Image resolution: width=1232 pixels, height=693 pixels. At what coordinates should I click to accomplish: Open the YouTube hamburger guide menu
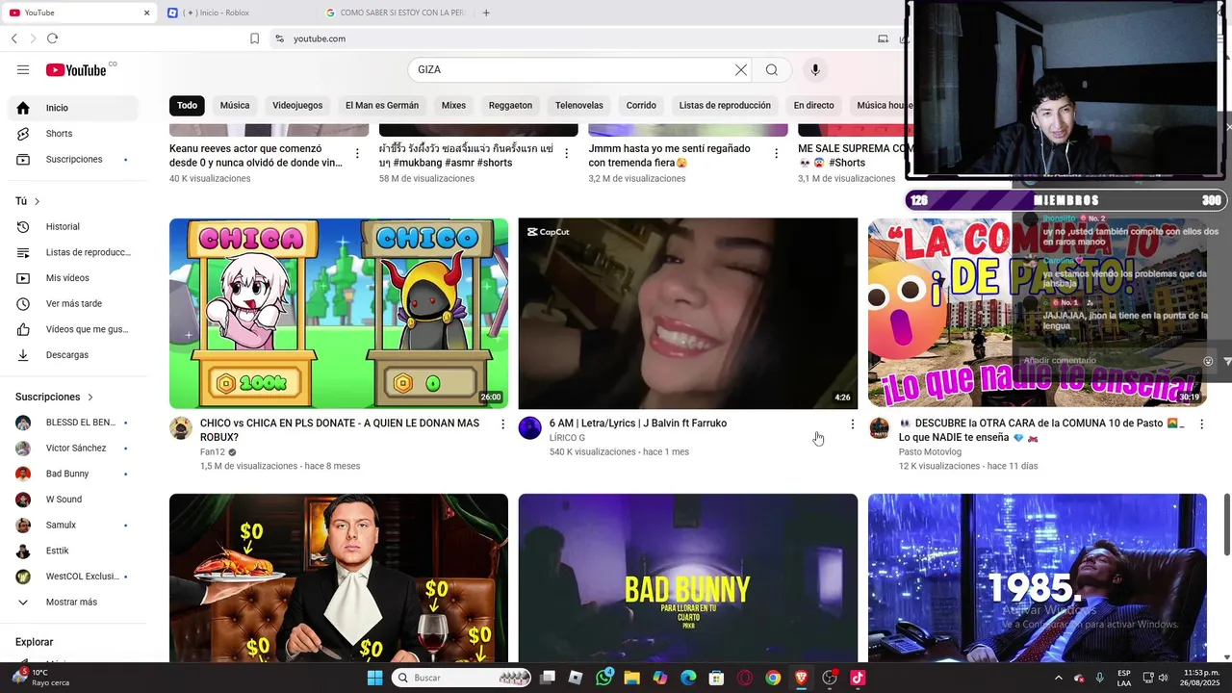(x=23, y=69)
